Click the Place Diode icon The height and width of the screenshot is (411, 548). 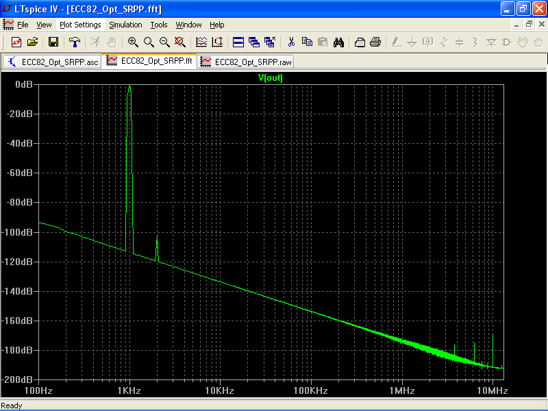click(x=491, y=42)
